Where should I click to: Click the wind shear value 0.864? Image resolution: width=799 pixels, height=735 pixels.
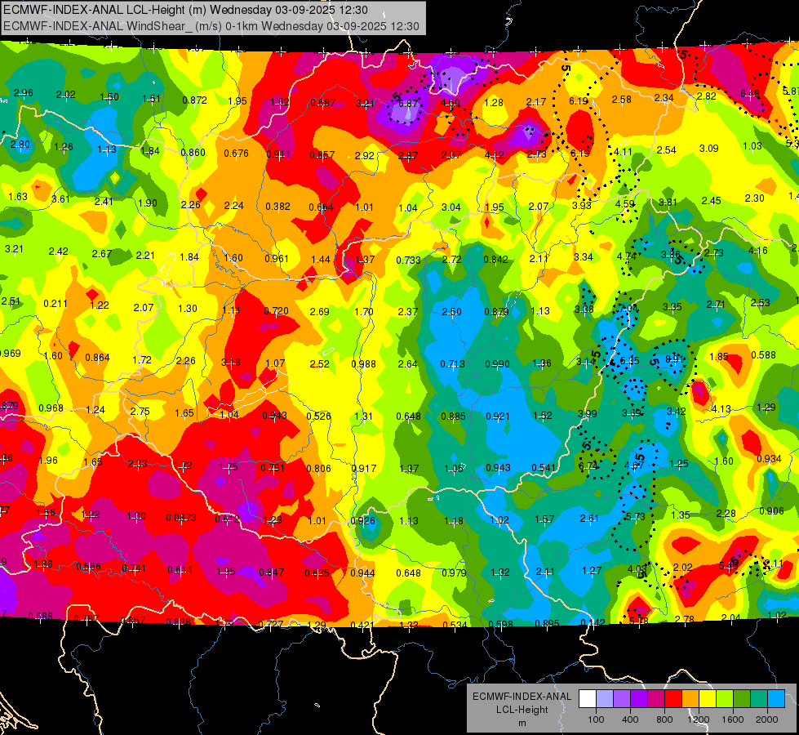[97, 358]
